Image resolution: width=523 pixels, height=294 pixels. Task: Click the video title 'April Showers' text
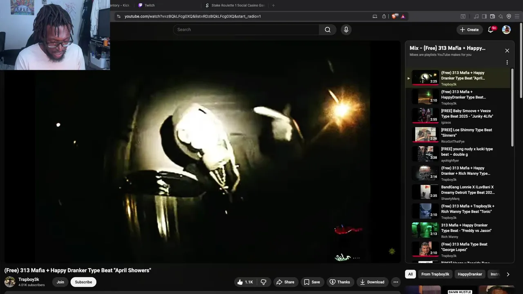(78, 270)
